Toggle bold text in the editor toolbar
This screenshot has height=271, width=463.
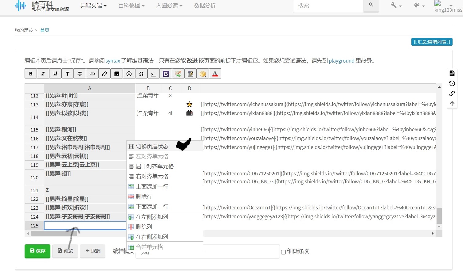click(x=31, y=74)
